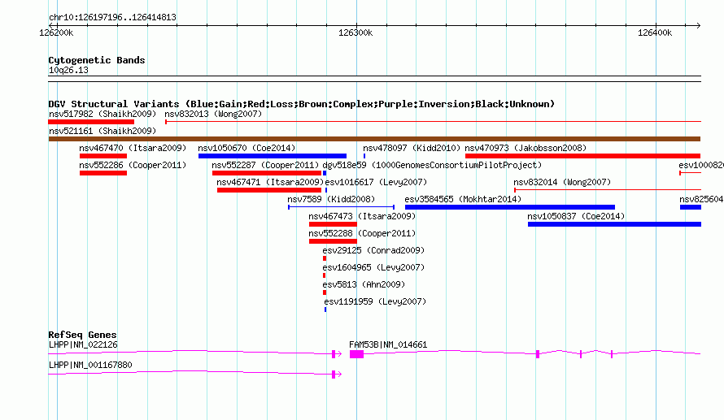Click the nsv825604 blue bar at right edge
724x420 pixels.
(691, 207)
